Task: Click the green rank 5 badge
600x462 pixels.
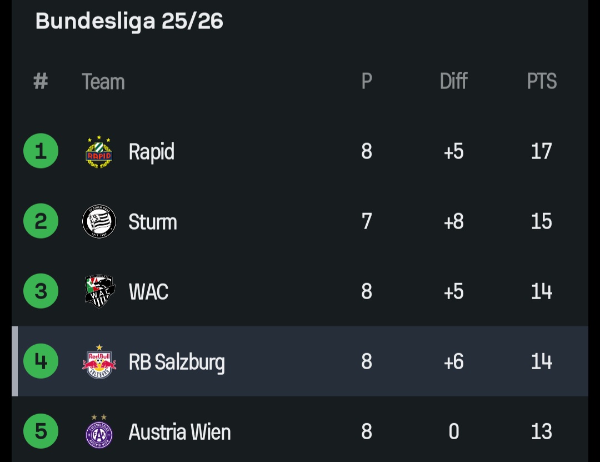Action: pos(41,431)
